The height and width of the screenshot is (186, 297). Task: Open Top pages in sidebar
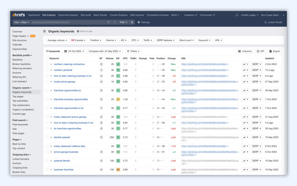18,96
